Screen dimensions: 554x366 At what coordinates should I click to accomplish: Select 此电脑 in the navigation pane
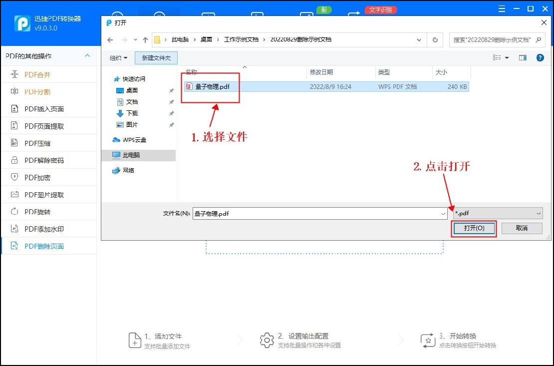pyautogui.click(x=131, y=155)
